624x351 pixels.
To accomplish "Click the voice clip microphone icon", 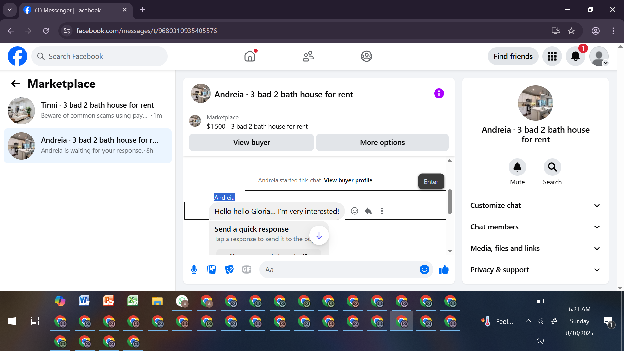I will click(194, 269).
